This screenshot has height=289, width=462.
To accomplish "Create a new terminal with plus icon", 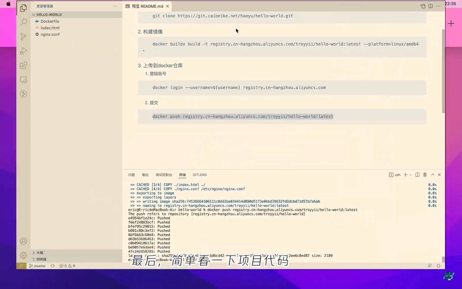I will tap(405, 175).
